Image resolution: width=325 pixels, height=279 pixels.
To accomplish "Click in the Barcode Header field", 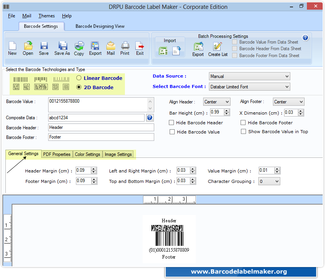I will tap(101, 127).
